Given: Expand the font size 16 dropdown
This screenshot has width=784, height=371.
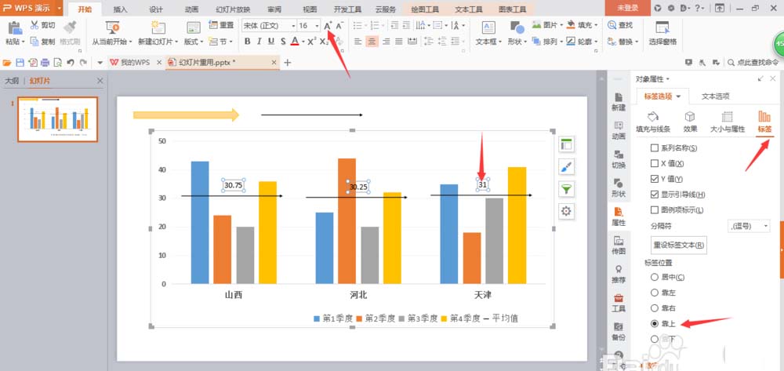Looking at the screenshot, I should pyautogui.click(x=317, y=26).
